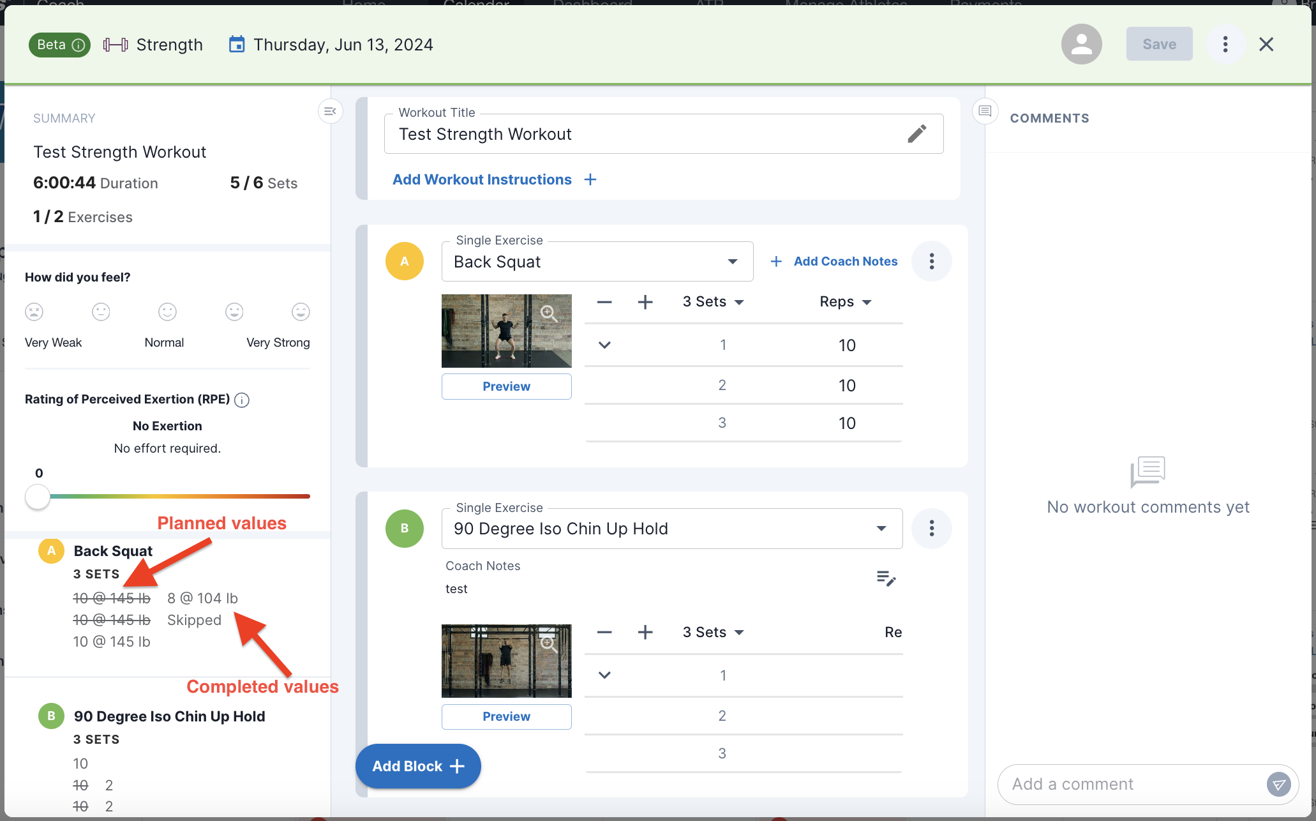Click the send comment arrow icon
The width and height of the screenshot is (1316, 821).
[x=1278, y=784]
